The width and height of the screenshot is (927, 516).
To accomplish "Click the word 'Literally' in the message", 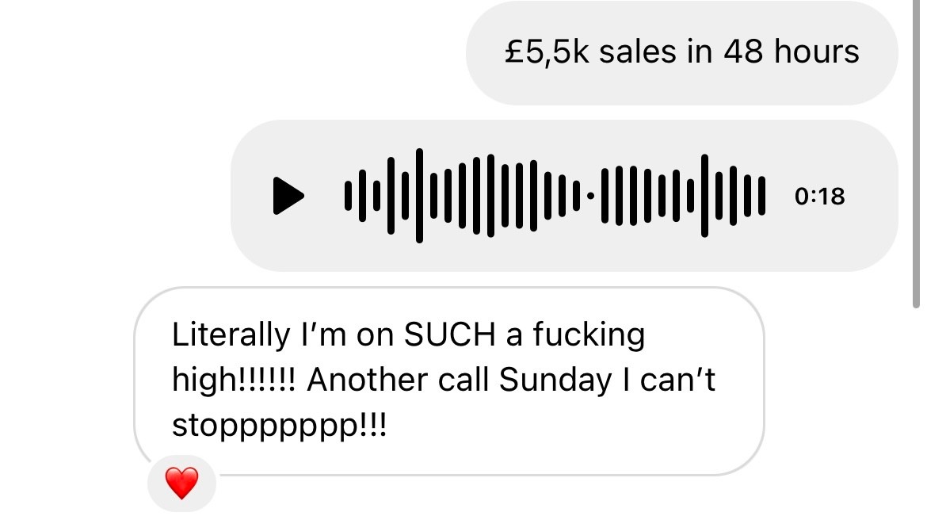I will (231, 335).
